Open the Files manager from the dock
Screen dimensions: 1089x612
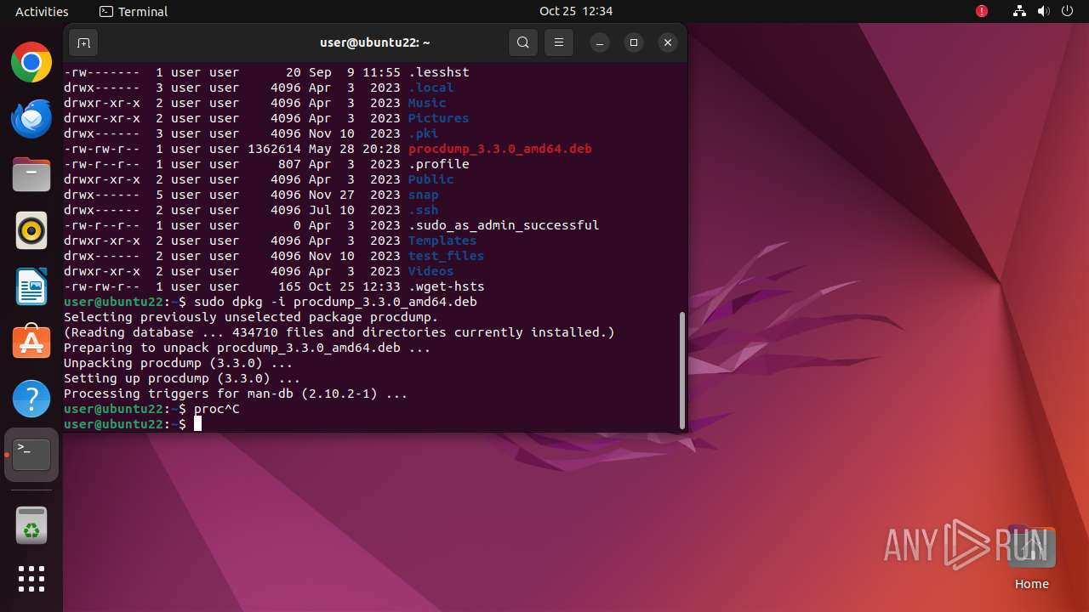31,174
